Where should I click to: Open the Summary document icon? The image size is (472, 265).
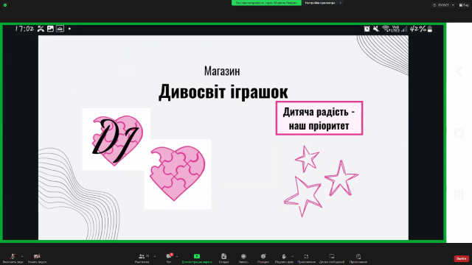click(223, 258)
